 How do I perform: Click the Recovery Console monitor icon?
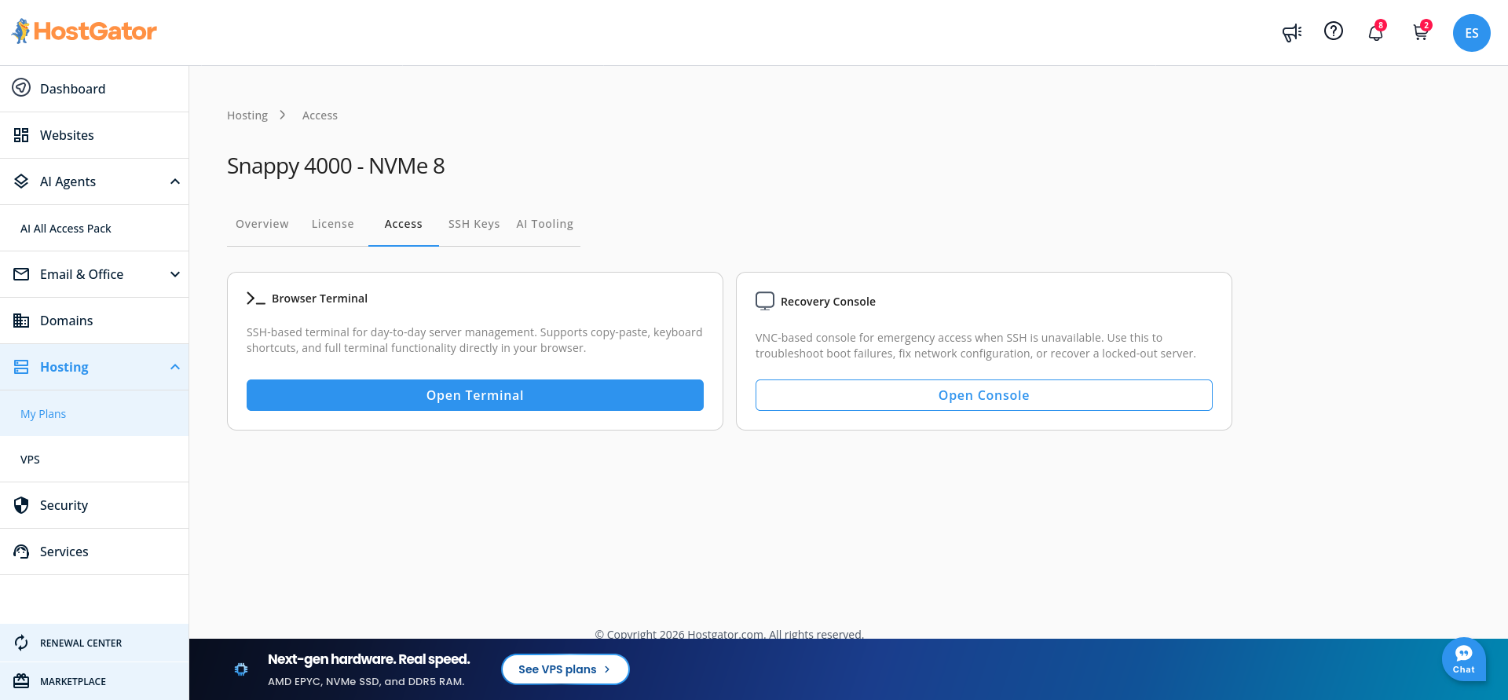tap(765, 301)
